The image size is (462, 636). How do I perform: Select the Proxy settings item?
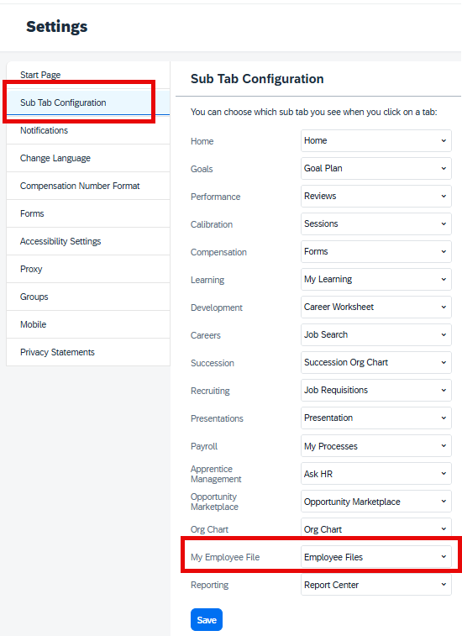[x=88, y=269]
